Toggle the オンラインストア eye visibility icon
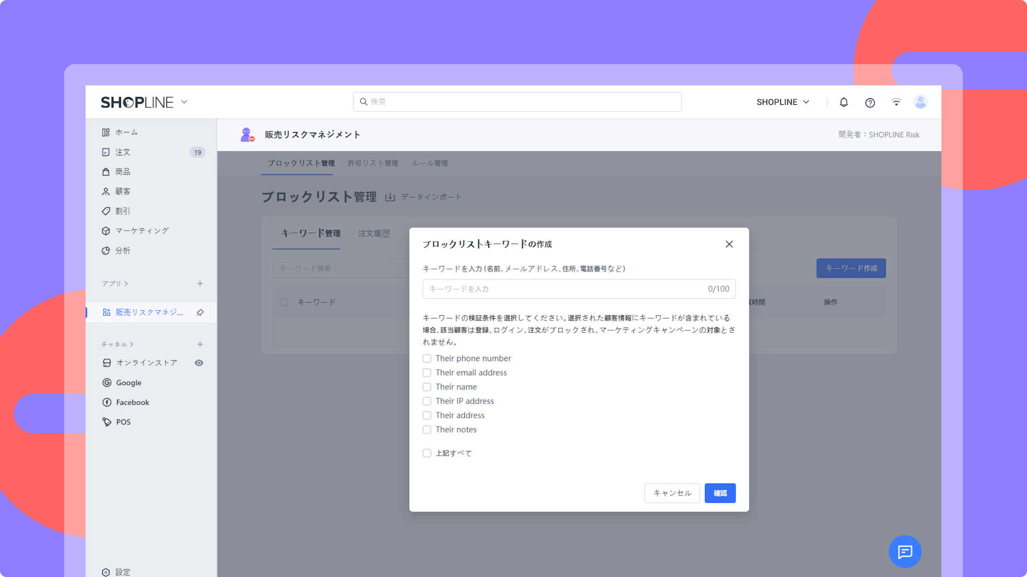 [x=199, y=363]
